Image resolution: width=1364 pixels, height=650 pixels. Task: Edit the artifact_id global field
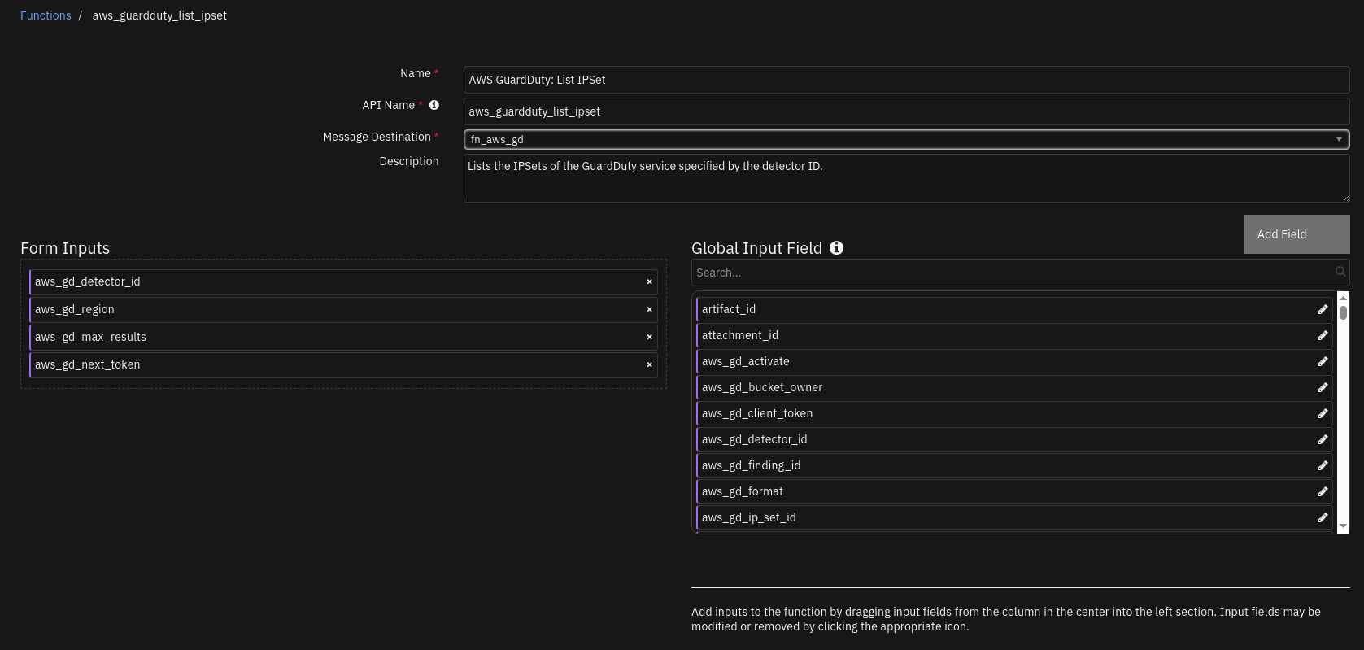tap(1323, 309)
